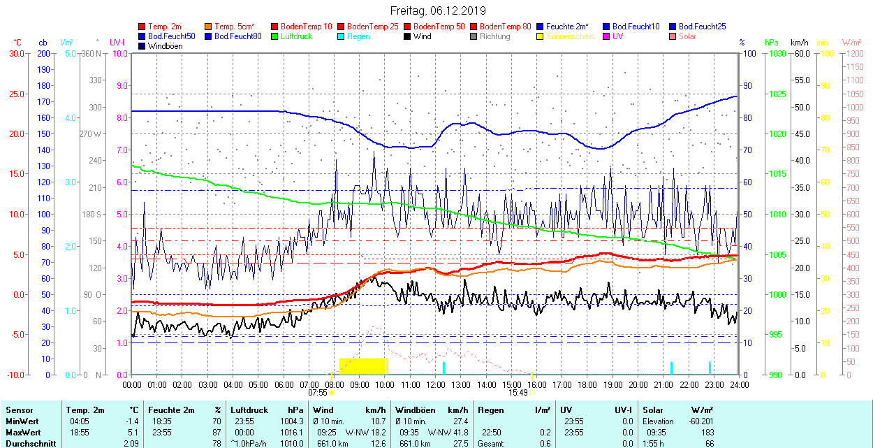Click the cyan Regen legend square
Image resolution: width=873 pixels, height=448 pixels.
pos(341,36)
